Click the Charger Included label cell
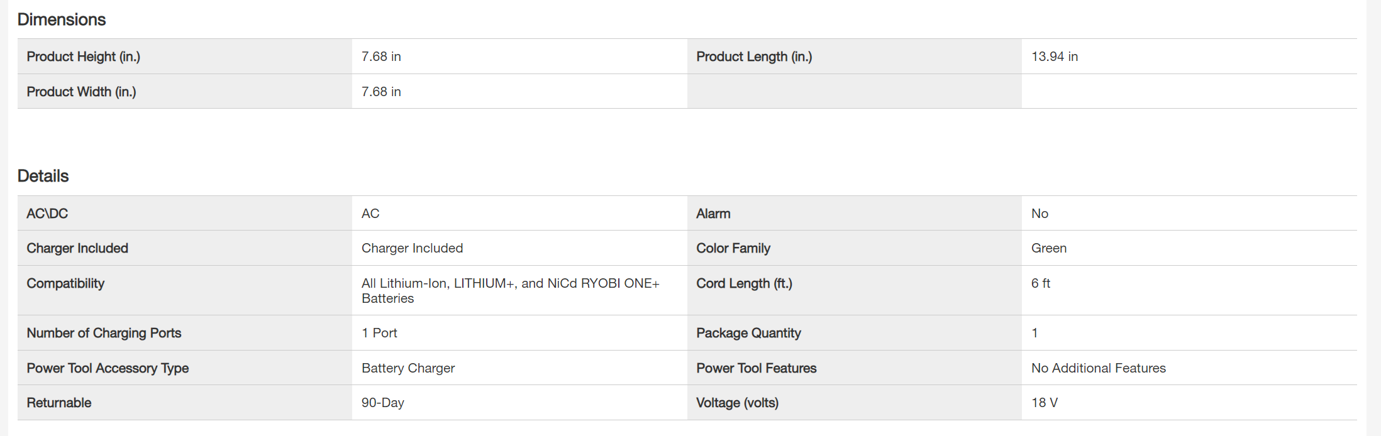The height and width of the screenshot is (436, 1381). [77, 248]
